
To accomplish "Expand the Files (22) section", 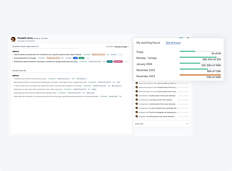I will click(162, 124).
